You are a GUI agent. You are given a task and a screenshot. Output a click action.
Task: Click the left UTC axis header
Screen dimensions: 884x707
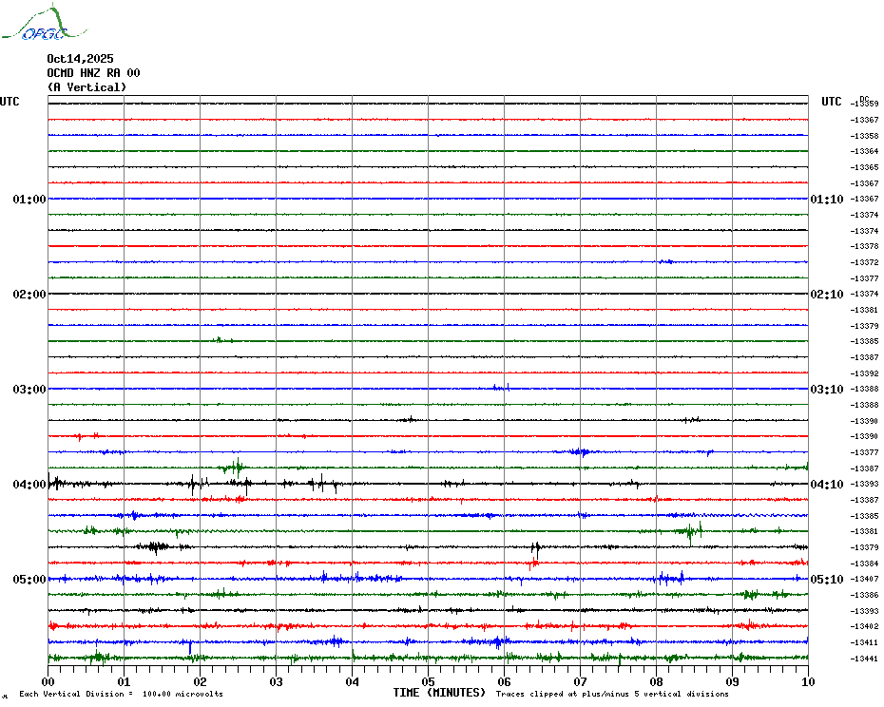pyautogui.click(x=10, y=102)
